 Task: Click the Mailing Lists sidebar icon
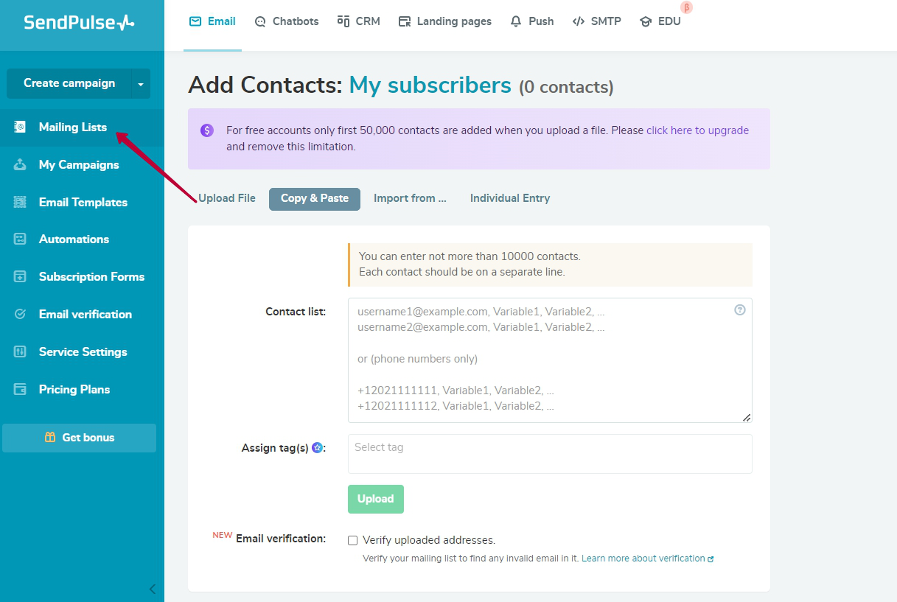click(21, 127)
